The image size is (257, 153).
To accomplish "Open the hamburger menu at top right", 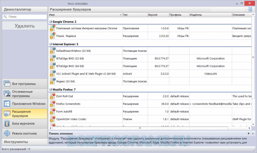I will point(250,9).
